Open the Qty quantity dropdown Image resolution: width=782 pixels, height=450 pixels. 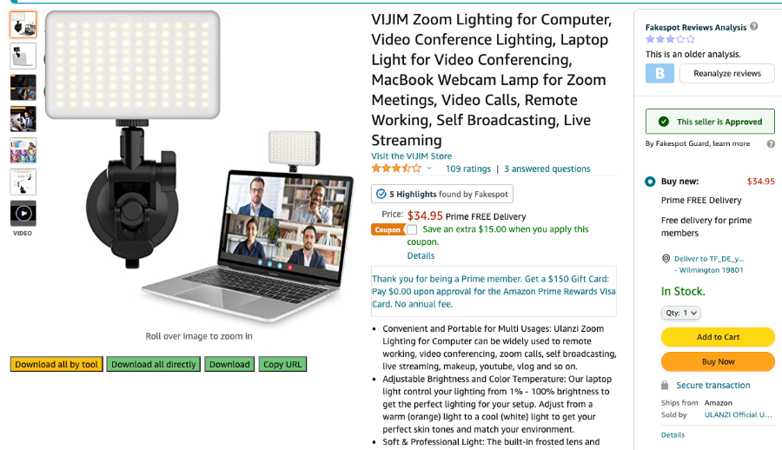coord(680,313)
